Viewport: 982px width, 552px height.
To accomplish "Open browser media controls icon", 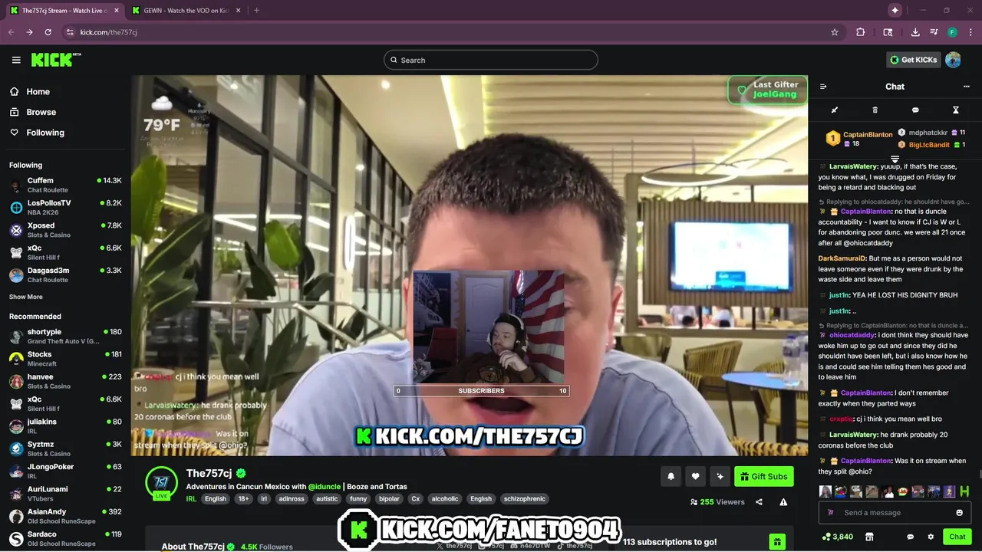I will point(934,32).
